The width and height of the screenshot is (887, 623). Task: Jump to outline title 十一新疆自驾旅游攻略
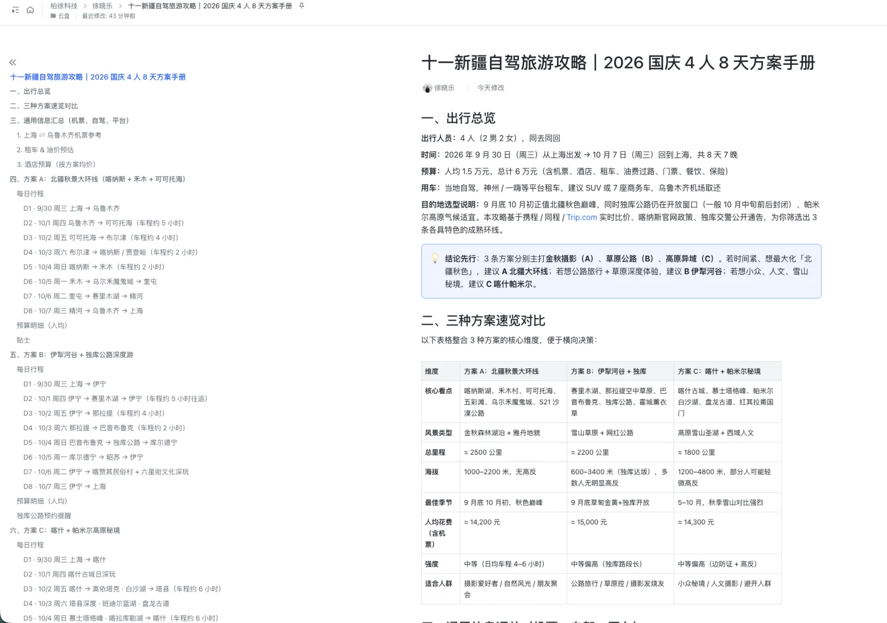click(98, 77)
